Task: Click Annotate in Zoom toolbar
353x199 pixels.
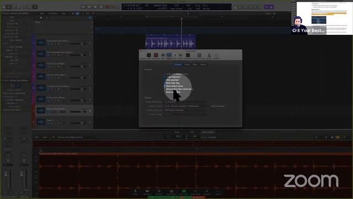Action: tap(207, 192)
